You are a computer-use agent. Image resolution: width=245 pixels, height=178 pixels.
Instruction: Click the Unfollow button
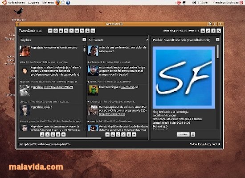[x=183, y=134]
